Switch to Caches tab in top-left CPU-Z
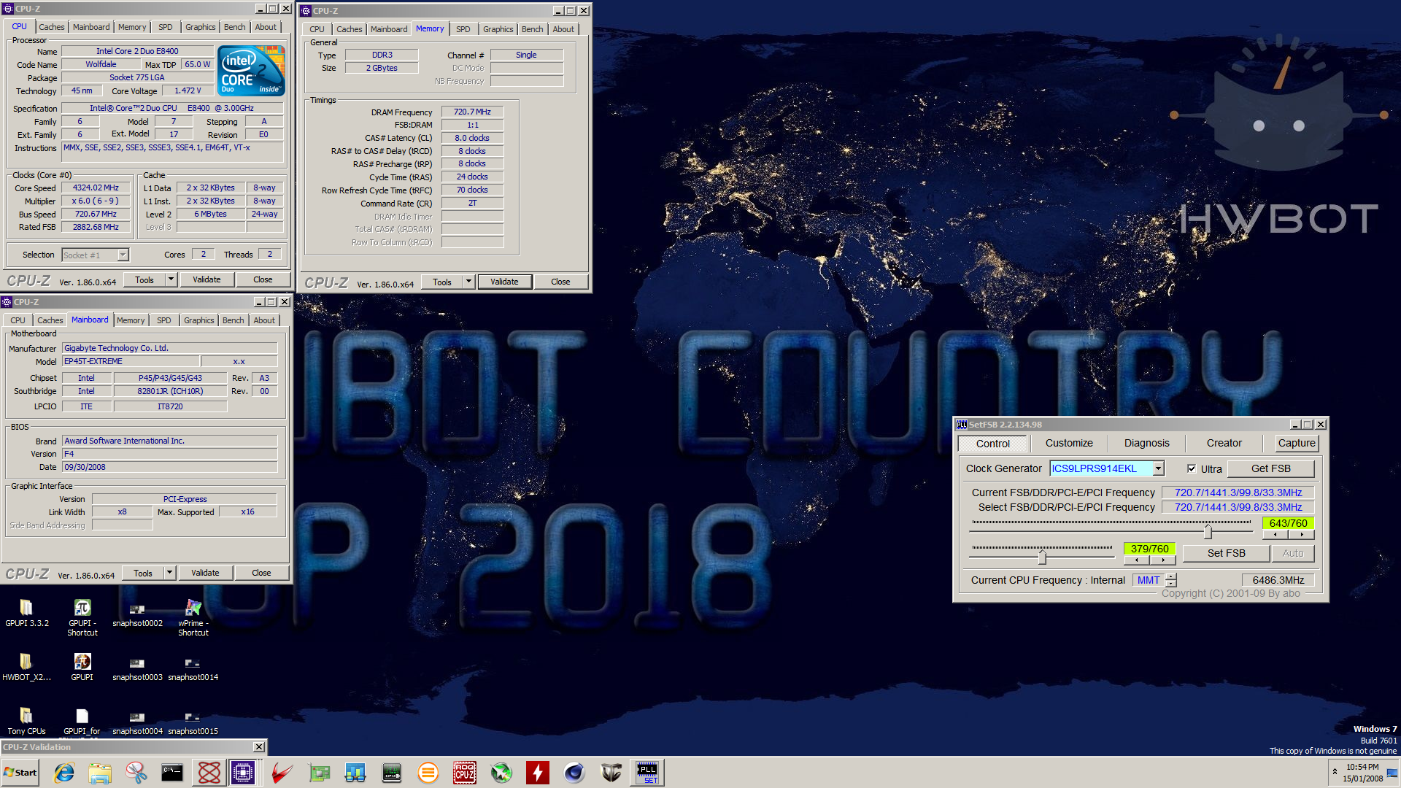1401x788 pixels. coord(51,27)
